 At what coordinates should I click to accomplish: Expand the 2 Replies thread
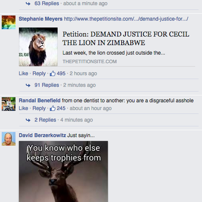point(45,120)
